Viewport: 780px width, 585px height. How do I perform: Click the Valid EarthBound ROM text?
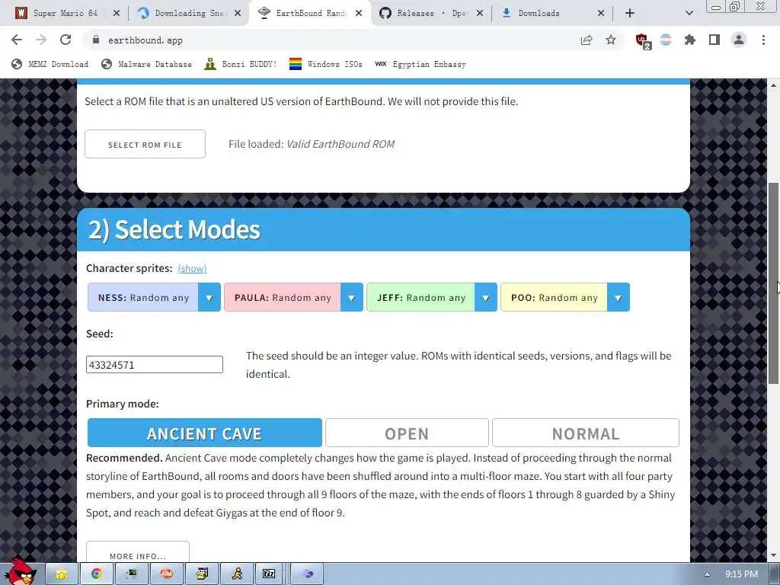[x=340, y=144]
